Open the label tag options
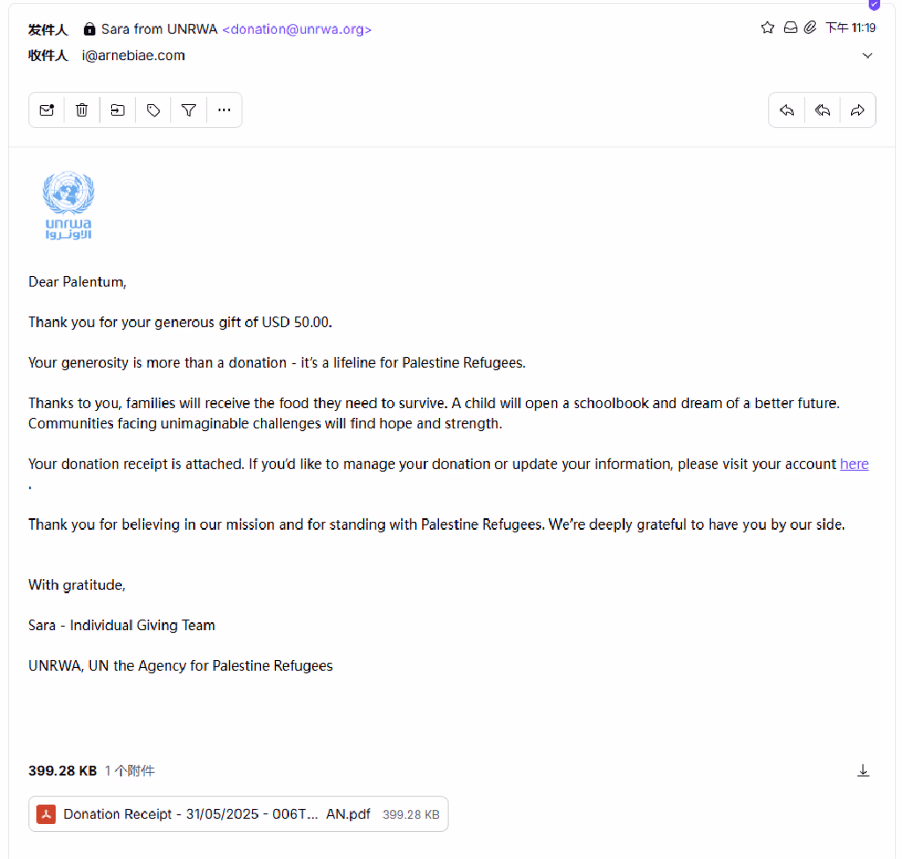This screenshot has height=859, width=902. coord(153,110)
